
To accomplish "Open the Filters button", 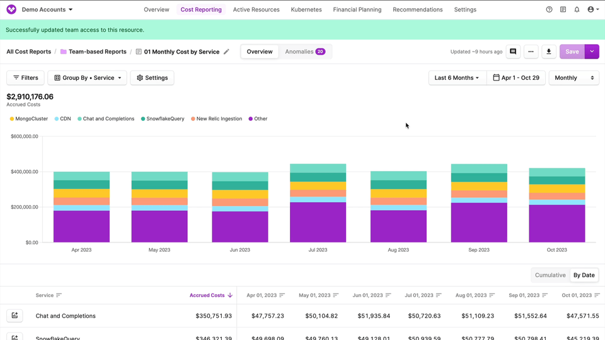I will [x=26, y=78].
